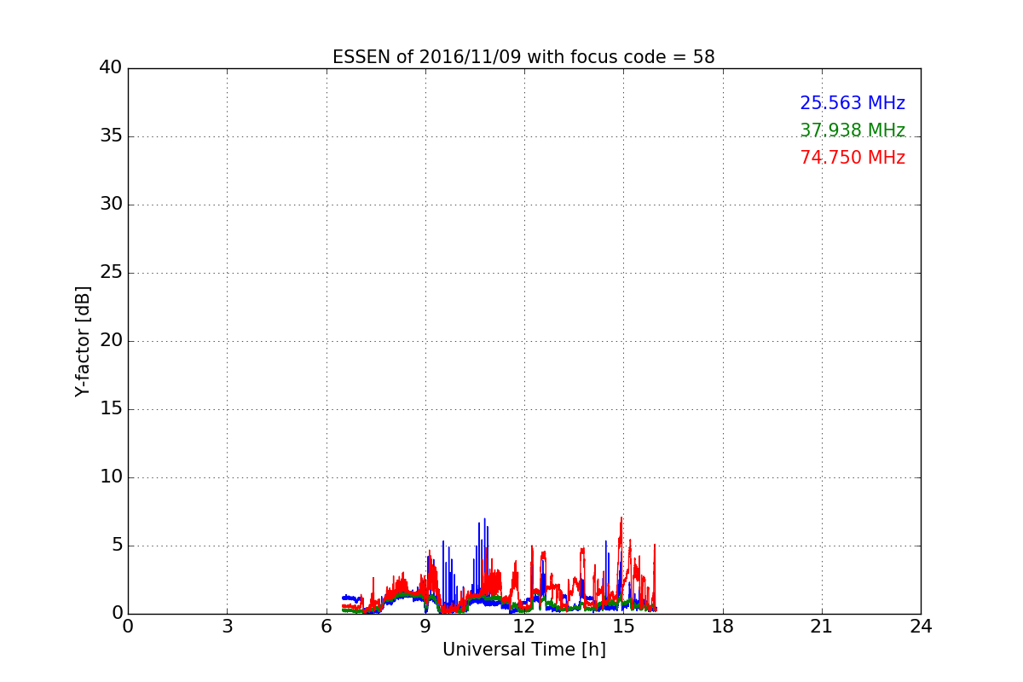Click the Universal Time [h] axis label

524,650
